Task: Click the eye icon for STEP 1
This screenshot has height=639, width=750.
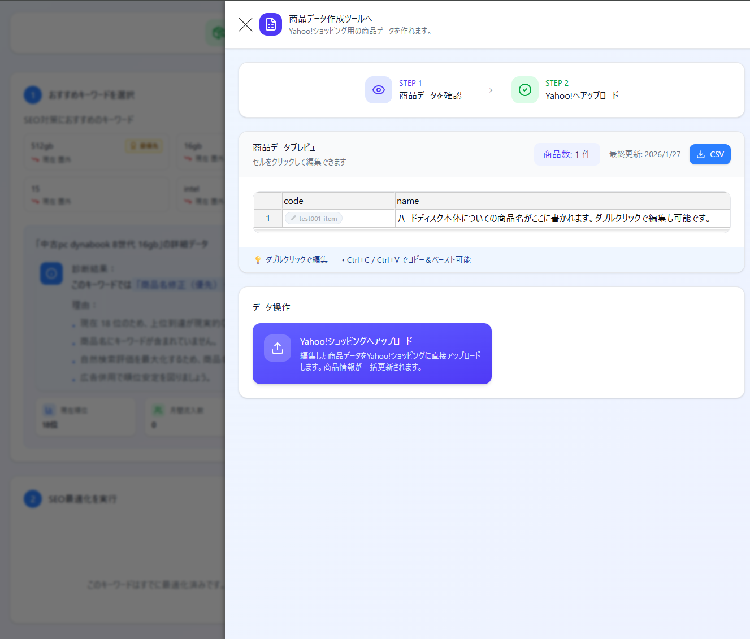Action: point(378,89)
